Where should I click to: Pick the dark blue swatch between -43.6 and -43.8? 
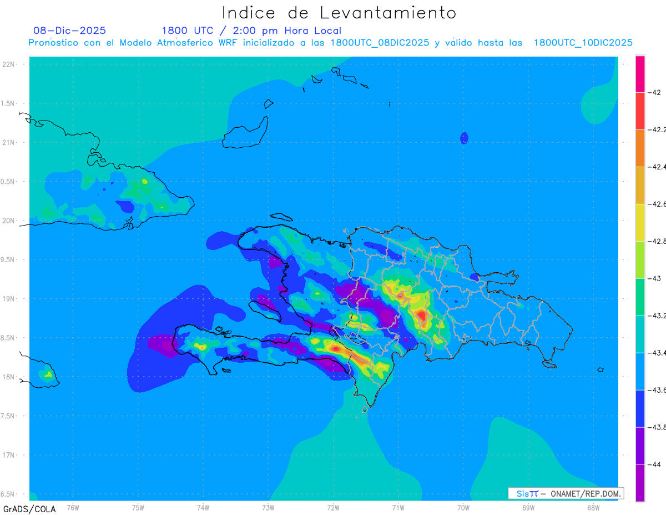[640, 409]
